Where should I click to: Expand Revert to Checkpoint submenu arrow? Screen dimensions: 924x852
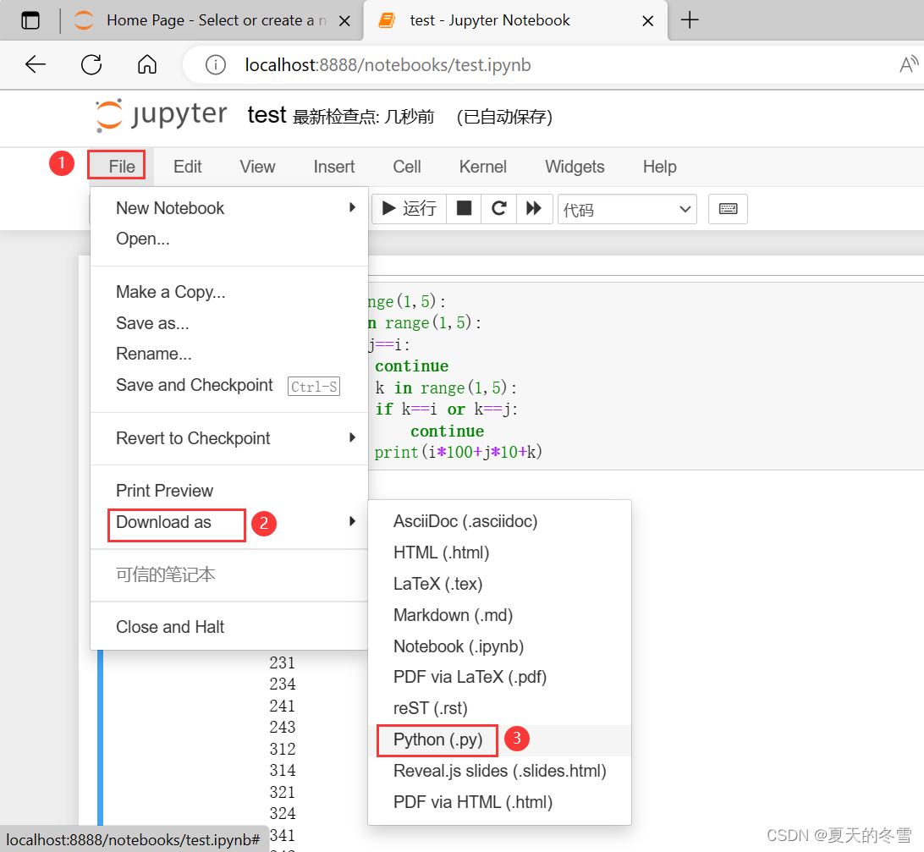(x=352, y=437)
